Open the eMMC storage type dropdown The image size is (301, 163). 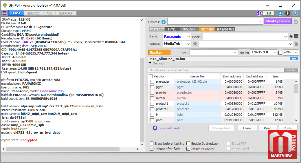(291, 52)
